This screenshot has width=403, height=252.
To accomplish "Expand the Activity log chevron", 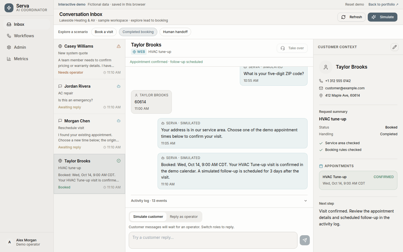I will pyautogui.click(x=306, y=201).
